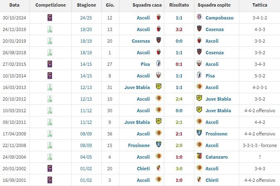280x186 pixels.
Task: Sort by the Risultato column header
Action: click(x=179, y=5)
